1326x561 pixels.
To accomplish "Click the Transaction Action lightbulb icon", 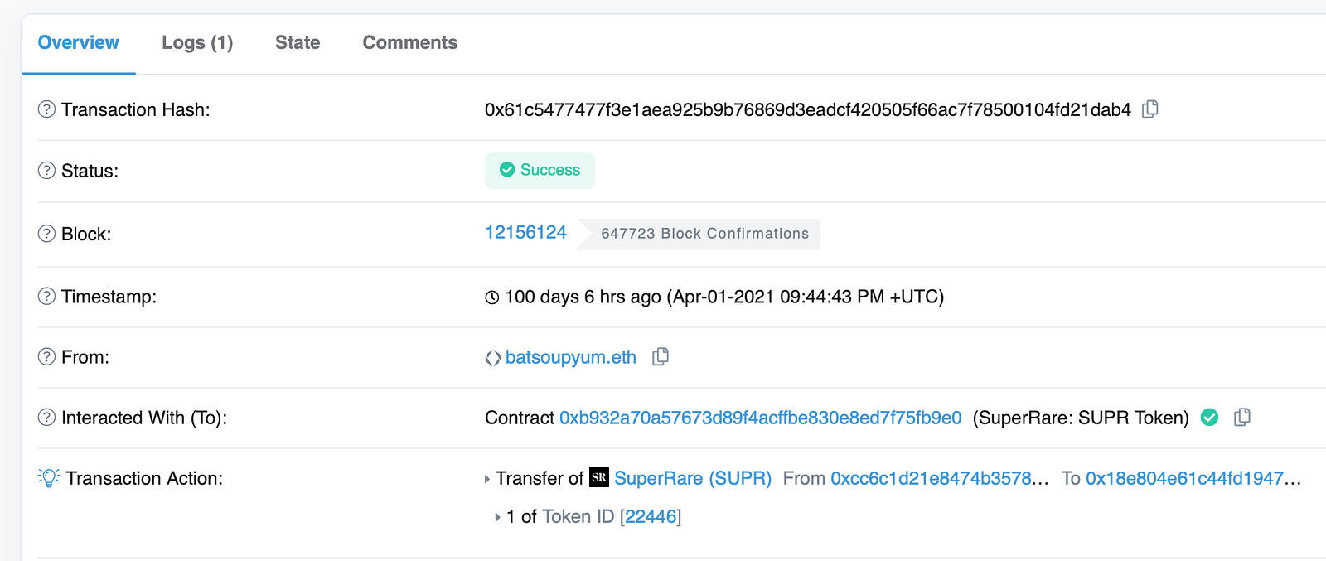I will point(49,478).
